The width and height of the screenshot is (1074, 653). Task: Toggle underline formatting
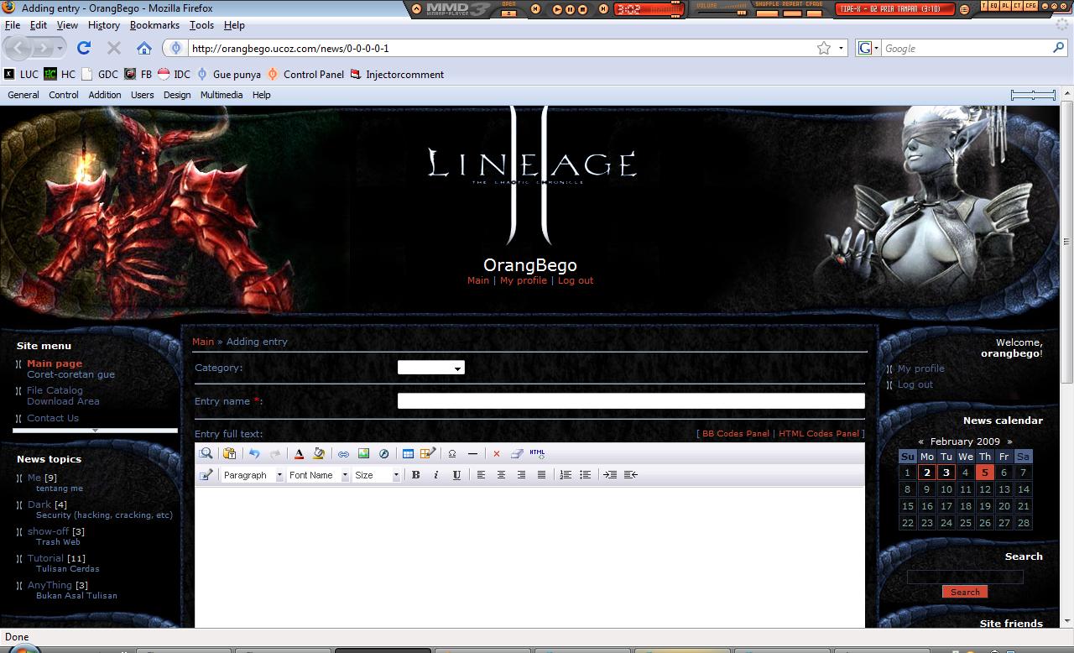pos(456,474)
